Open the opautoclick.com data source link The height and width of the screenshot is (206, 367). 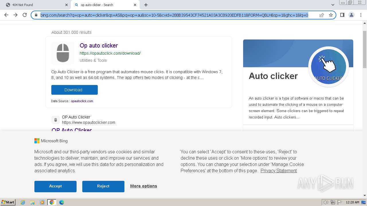[x=82, y=101]
